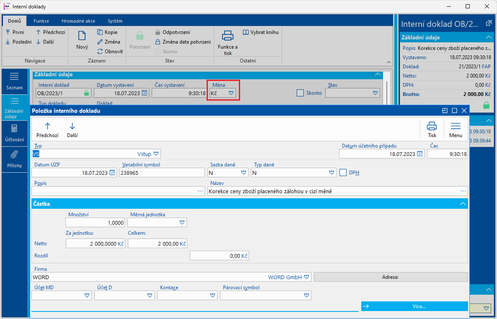Open calendar for Datum účetního případu
This screenshot has height=319, width=497.
tap(419, 154)
